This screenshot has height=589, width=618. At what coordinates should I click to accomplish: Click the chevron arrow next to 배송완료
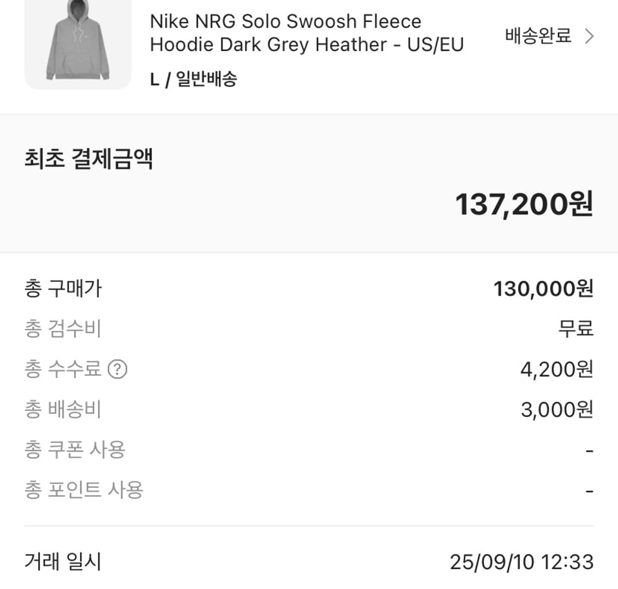pyautogui.click(x=589, y=35)
